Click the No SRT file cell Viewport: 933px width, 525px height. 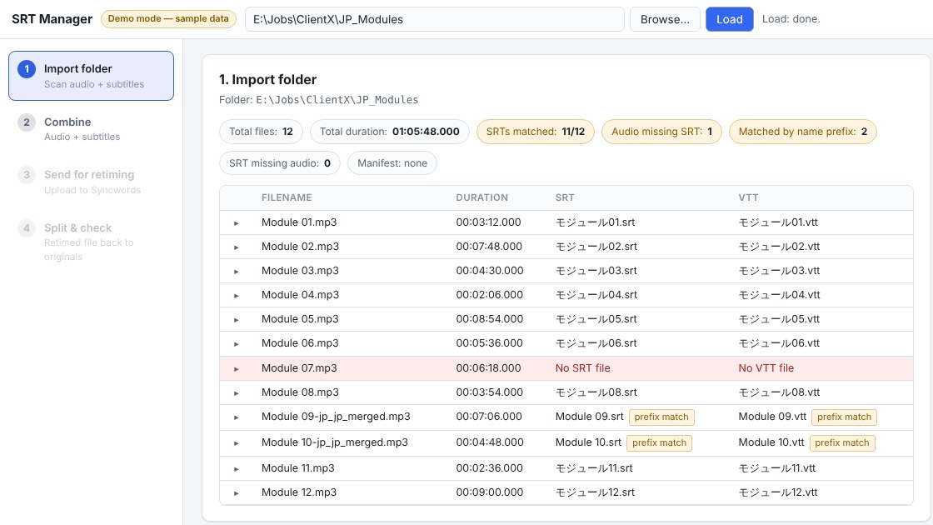582,368
